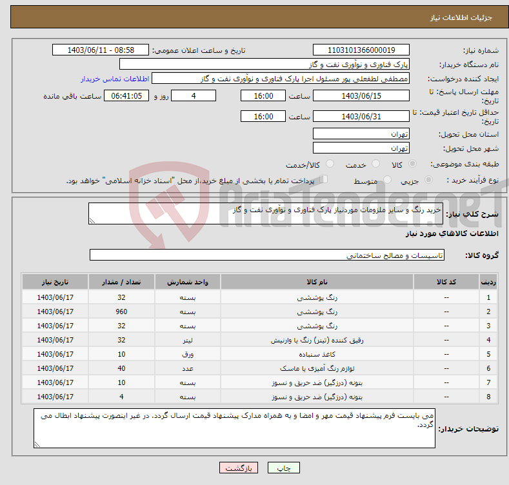
Task: Toggle the اسناد خزانه اسلامی payment checkbox
Action: (323, 179)
